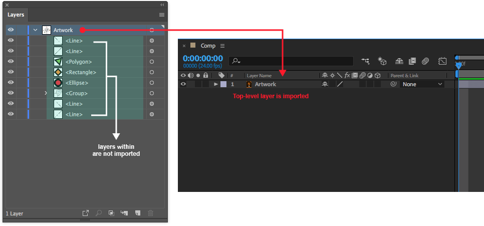The image size is (484, 226).
Task: Create a new sublayer in Layers panel
Action: [x=124, y=213]
